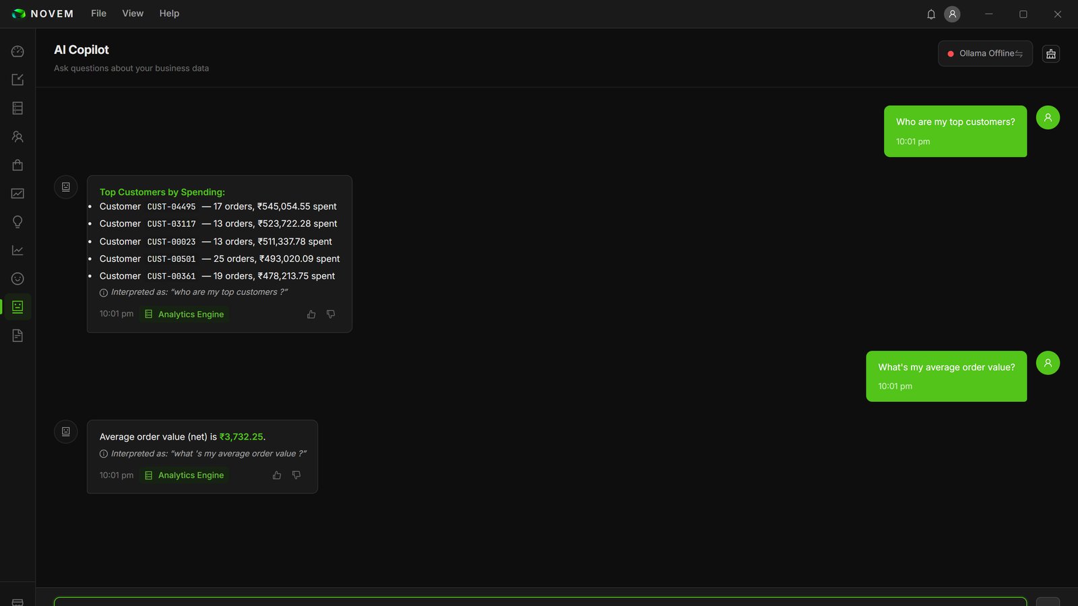Image resolution: width=1078 pixels, height=606 pixels.
Task: Clear chat with the broom icon
Action: pos(1051,54)
